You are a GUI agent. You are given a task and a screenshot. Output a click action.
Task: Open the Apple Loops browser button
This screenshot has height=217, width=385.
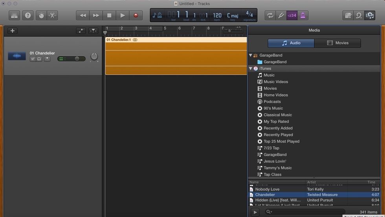coord(359,16)
